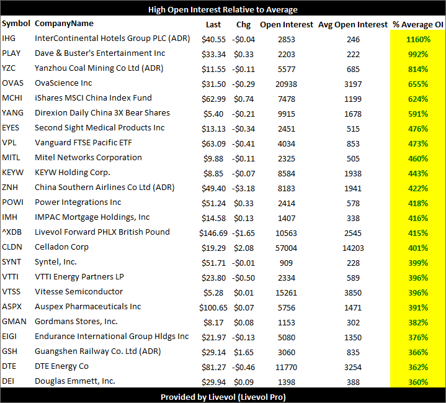Screen dimensions: 446x403
Task: Click the 20938 open interest value
Action: point(286,84)
